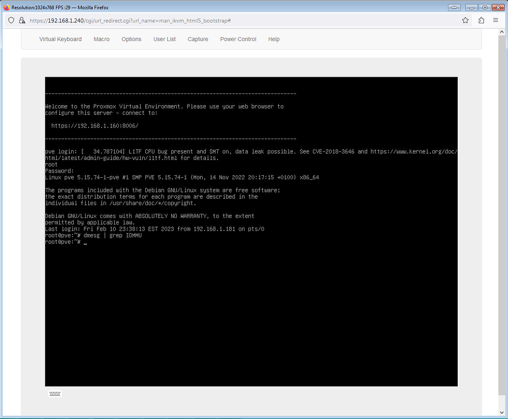508x419 pixels.
Task: Click the Help link
Action: (274, 39)
